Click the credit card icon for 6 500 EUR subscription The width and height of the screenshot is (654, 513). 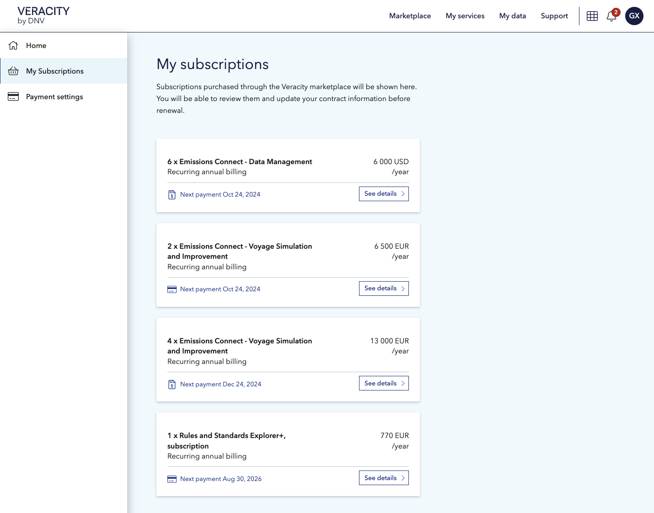point(172,289)
